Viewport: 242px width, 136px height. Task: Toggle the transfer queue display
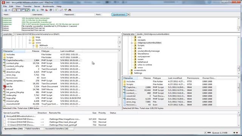[28, 10]
